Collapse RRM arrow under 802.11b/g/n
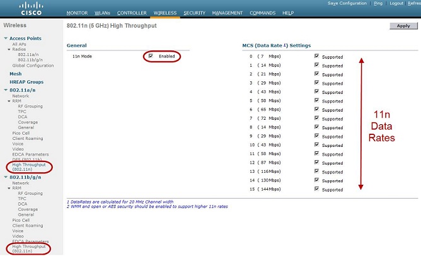This screenshot has height=256, width=421. [x=9, y=189]
